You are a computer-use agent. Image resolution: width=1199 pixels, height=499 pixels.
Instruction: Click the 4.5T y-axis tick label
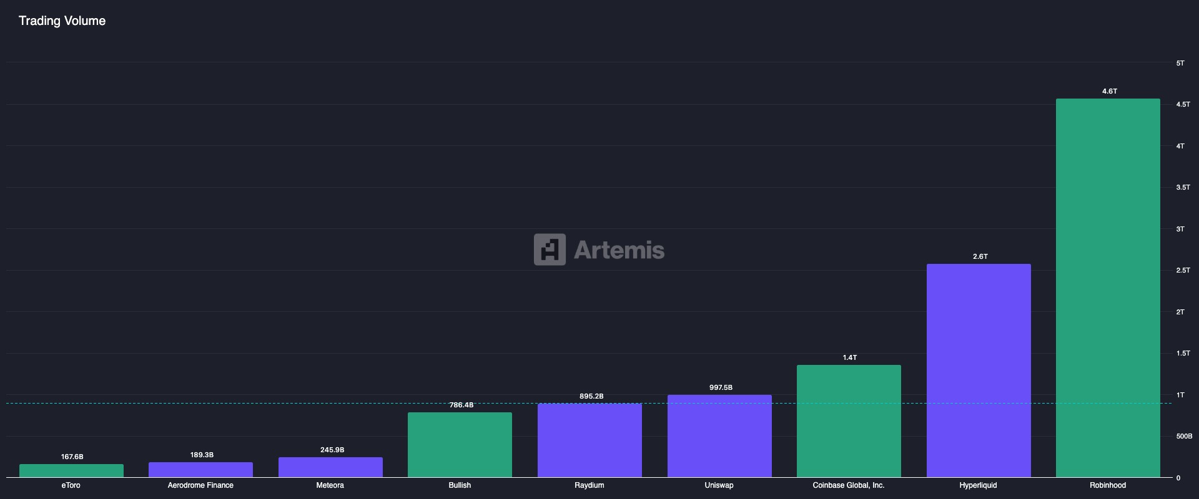point(1183,105)
